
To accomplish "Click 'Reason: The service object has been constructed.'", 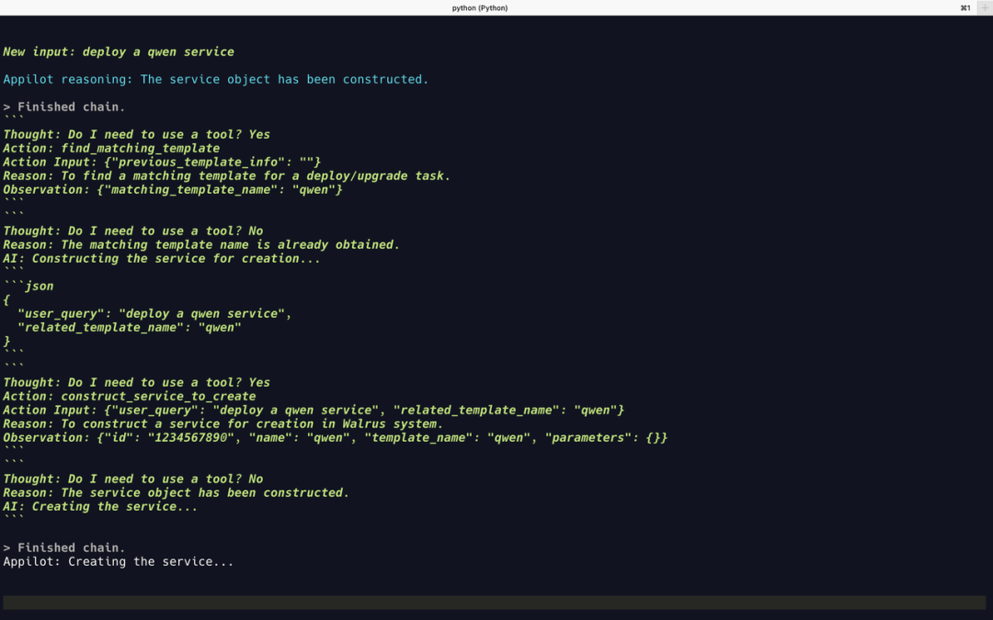I will click(176, 493).
